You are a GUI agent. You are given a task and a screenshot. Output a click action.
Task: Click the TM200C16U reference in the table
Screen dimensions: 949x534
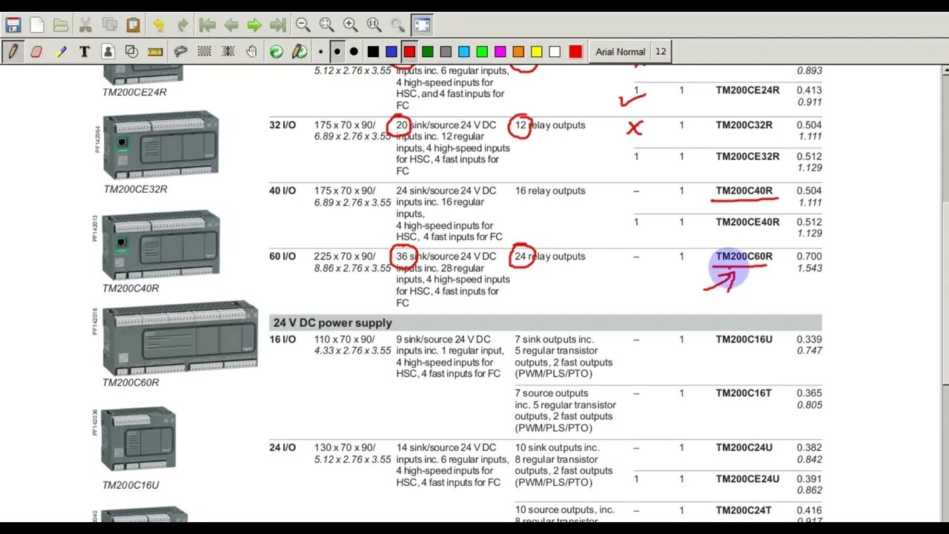tap(744, 340)
